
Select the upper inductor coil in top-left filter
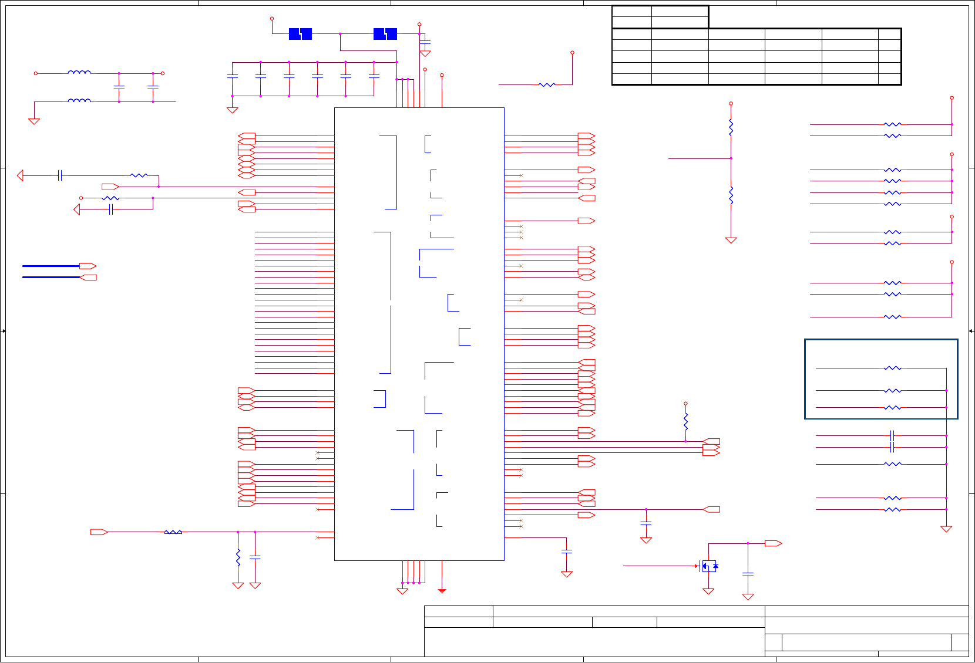tap(79, 73)
